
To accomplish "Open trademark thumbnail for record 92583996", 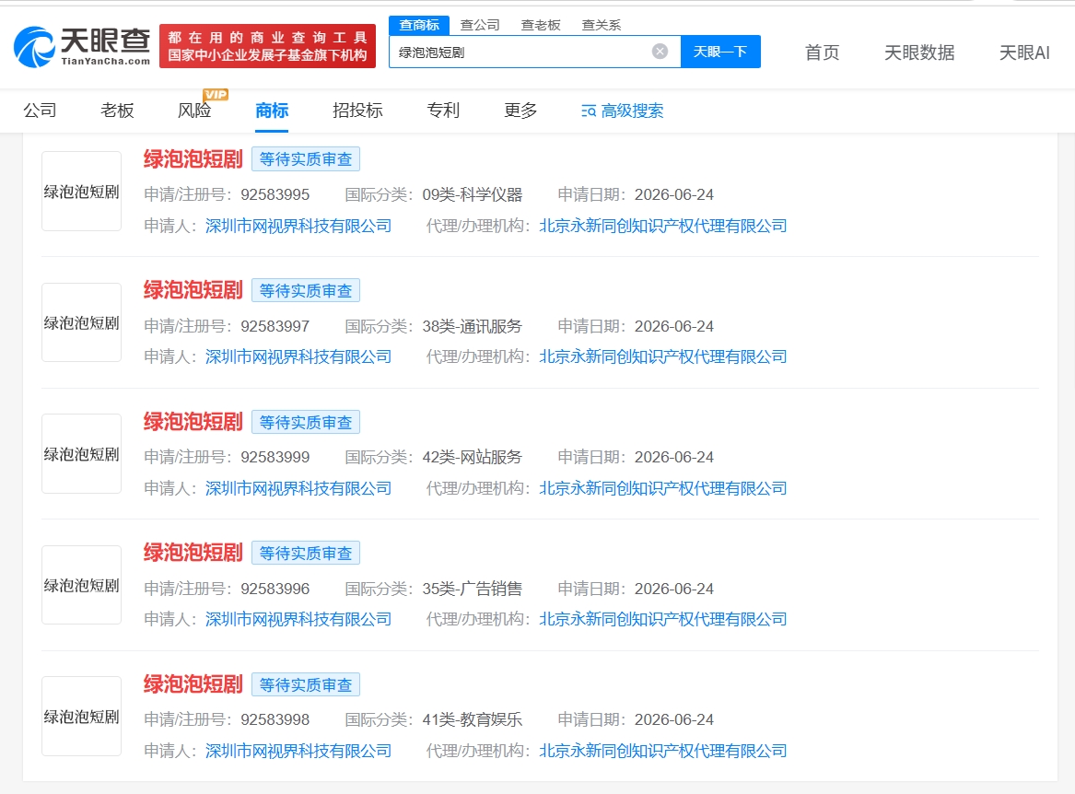I will (x=82, y=585).
